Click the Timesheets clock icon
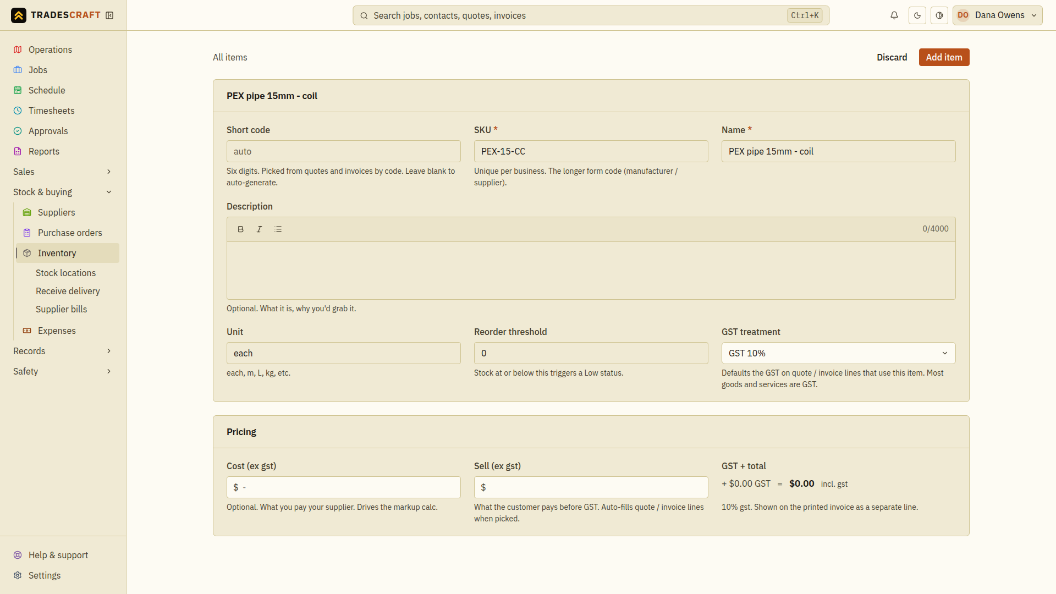 [x=18, y=111]
